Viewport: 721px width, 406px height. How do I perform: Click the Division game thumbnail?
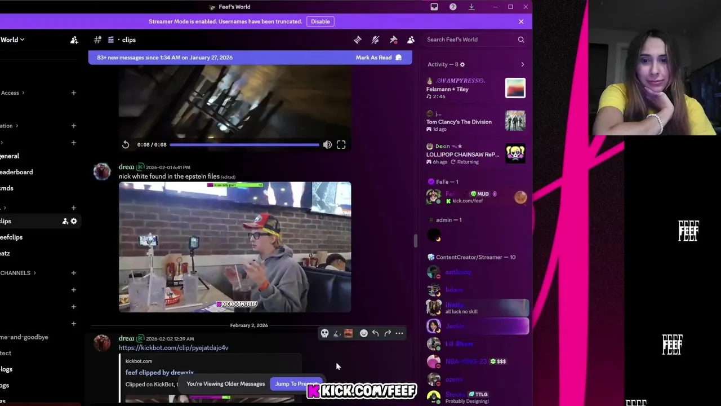[515, 121]
